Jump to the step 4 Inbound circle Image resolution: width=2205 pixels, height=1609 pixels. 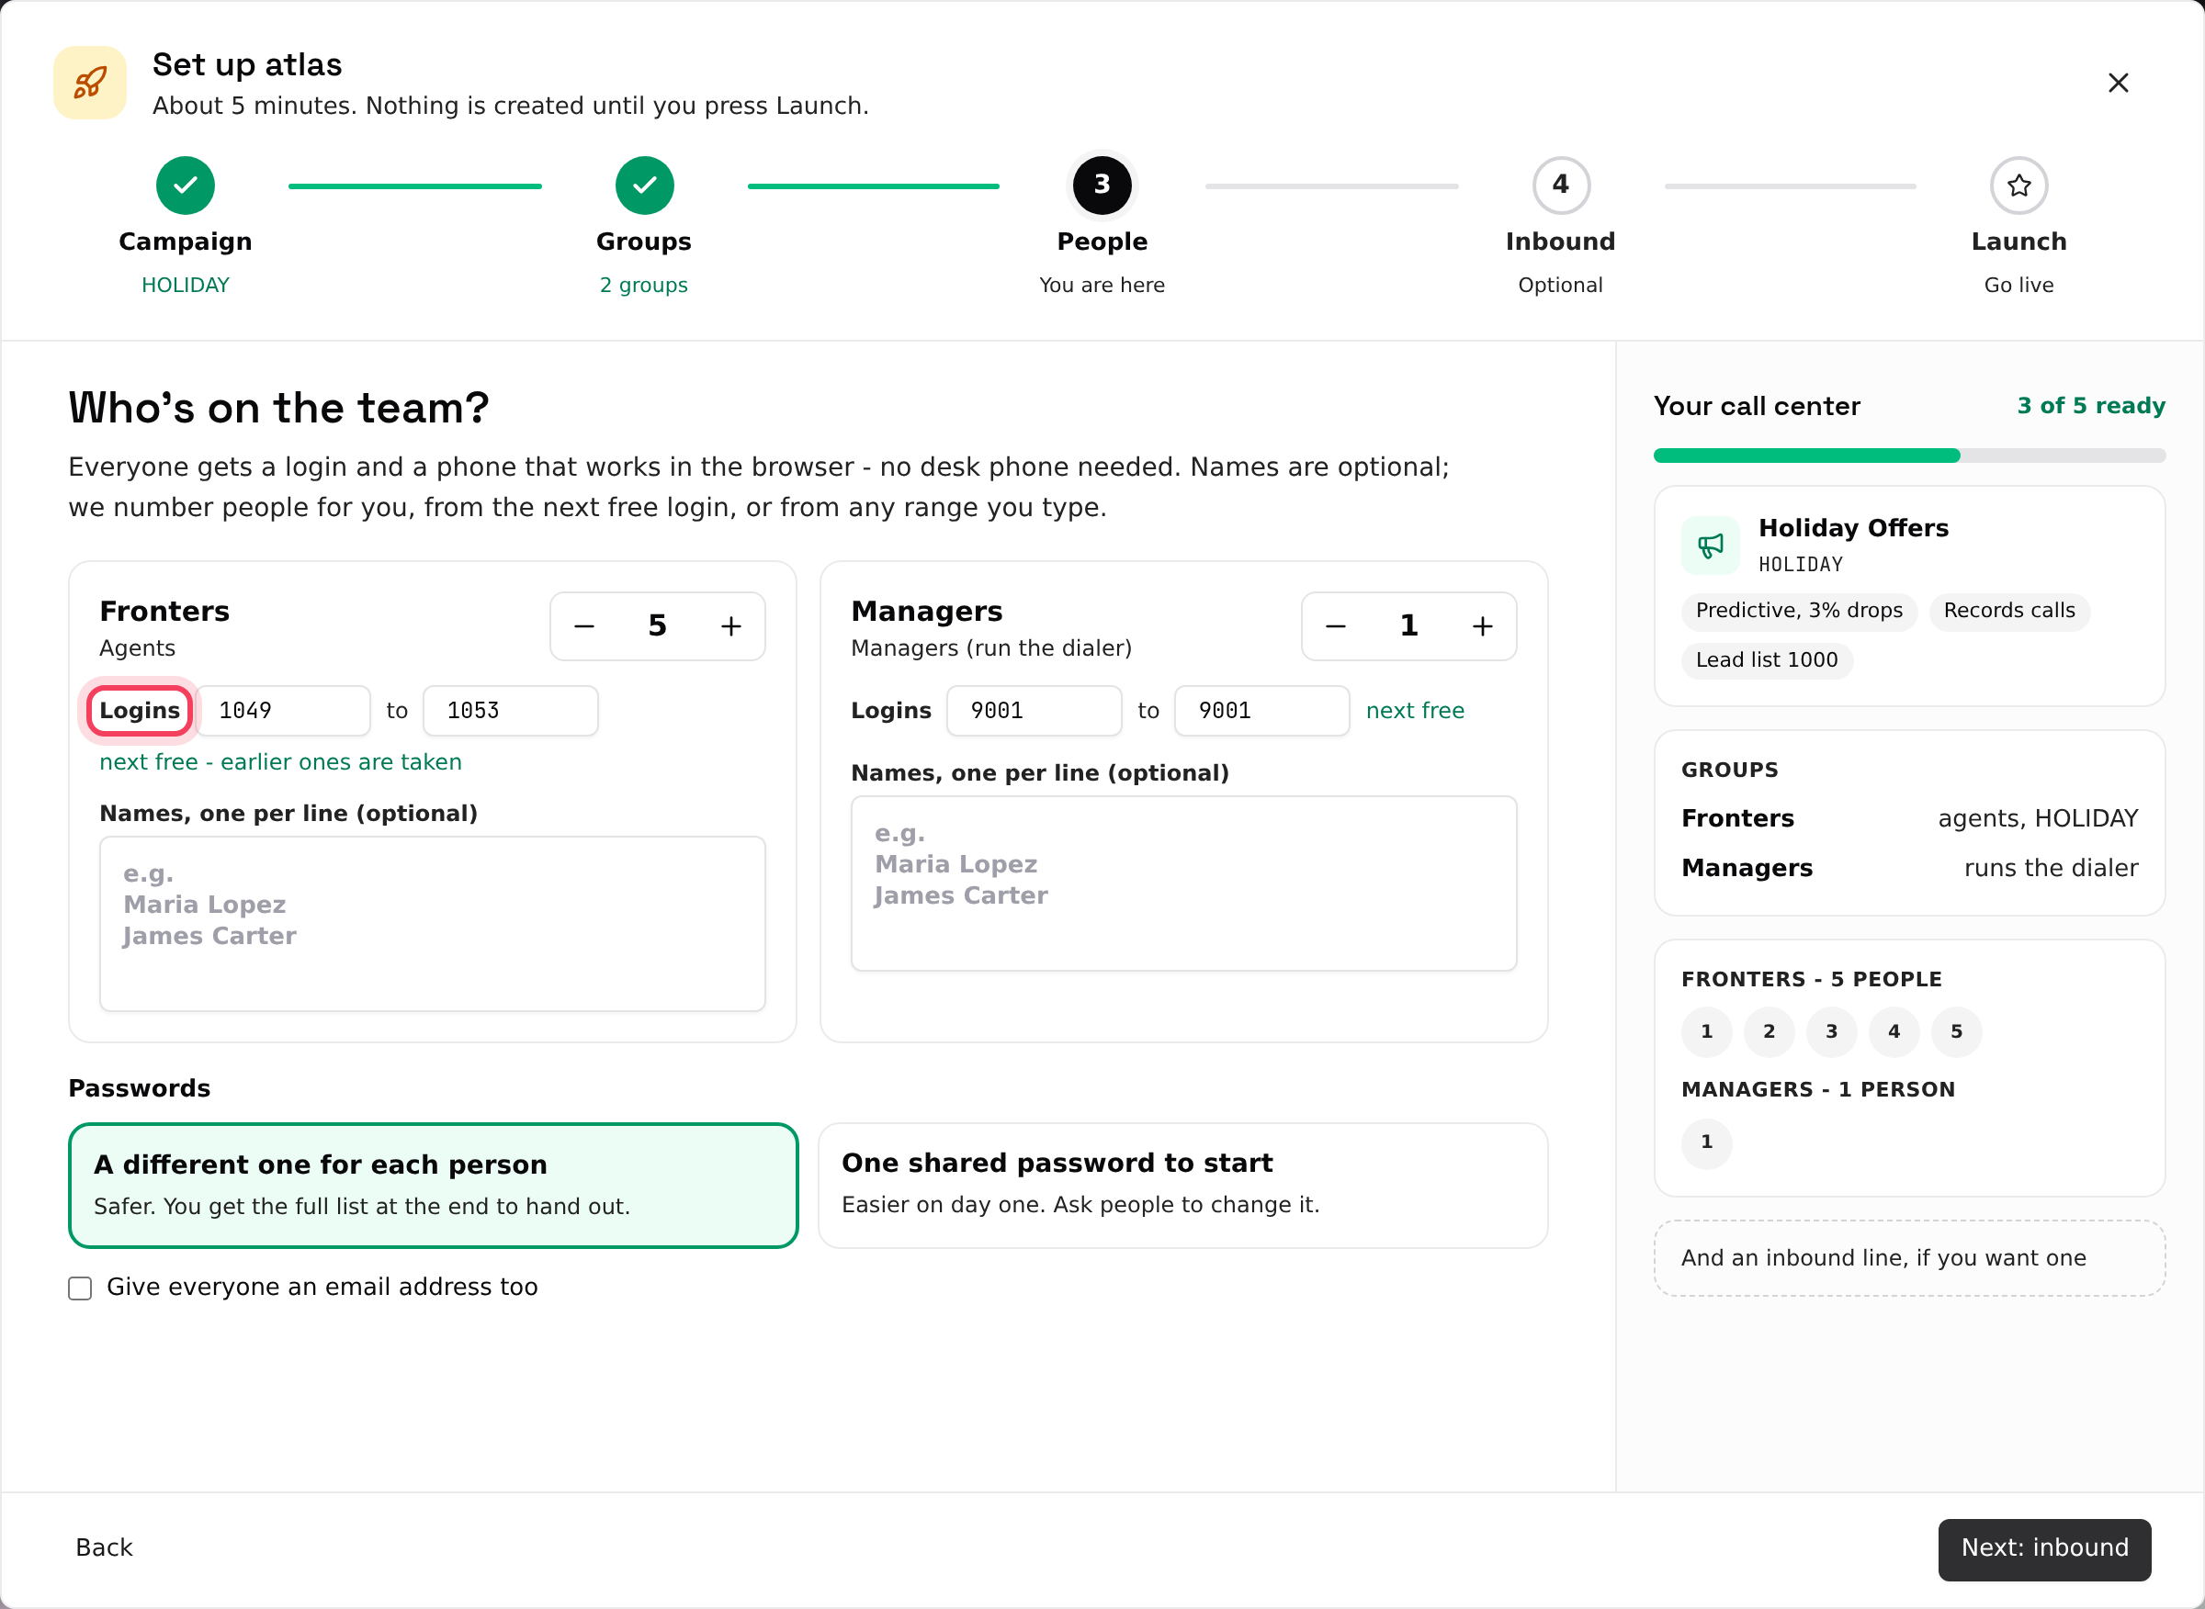(1561, 186)
